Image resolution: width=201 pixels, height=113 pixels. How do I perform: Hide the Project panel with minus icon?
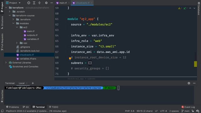point(52,3)
